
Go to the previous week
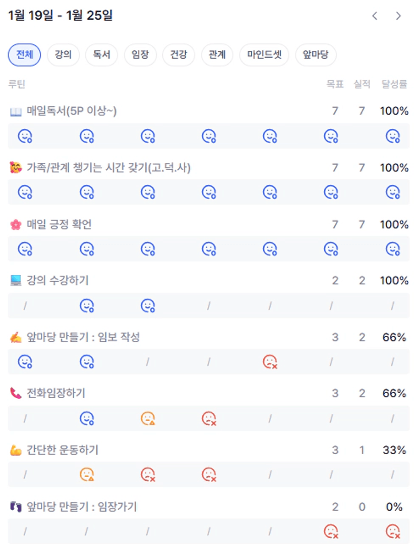tap(375, 16)
